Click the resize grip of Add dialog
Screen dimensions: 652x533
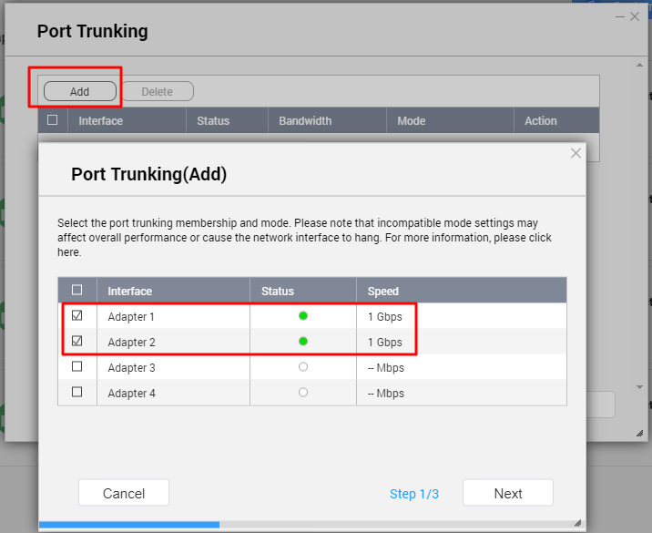(578, 523)
